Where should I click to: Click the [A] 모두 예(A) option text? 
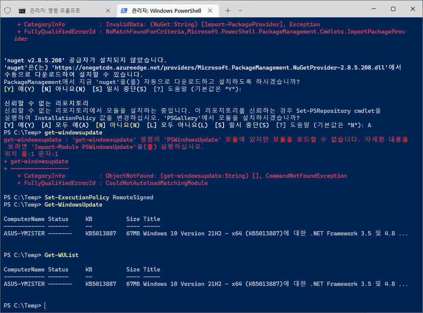point(65,125)
